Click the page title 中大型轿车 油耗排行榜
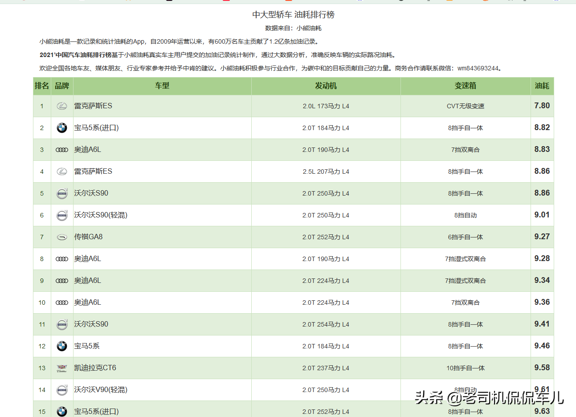Viewport: 576px width, 417px height. coord(294,15)
